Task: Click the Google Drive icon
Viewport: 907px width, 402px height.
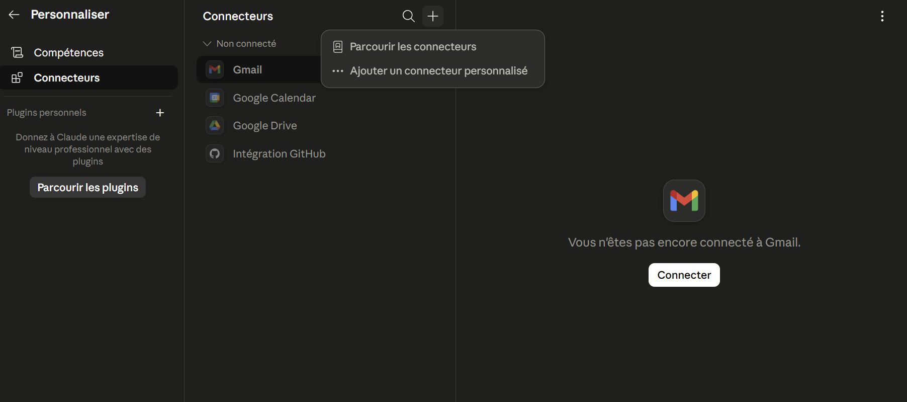Action: (215, 125)
